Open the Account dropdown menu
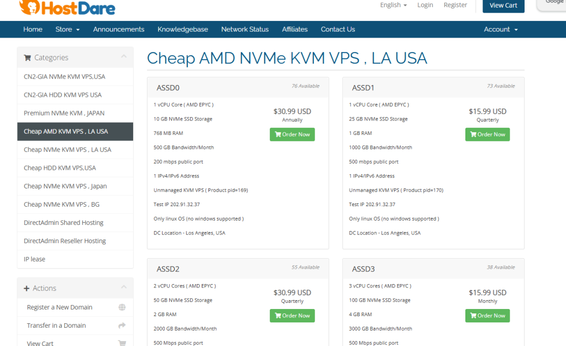 pyautogui.click(x=501, y=29)
